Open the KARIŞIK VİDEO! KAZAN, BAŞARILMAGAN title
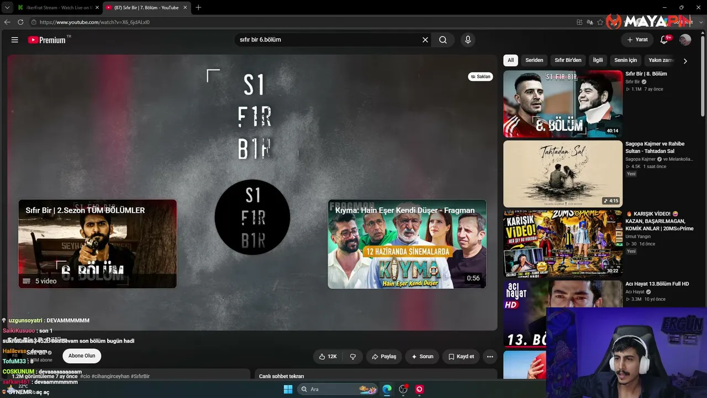The height and width of the screenshot is (398, 707). pos(659,221)
